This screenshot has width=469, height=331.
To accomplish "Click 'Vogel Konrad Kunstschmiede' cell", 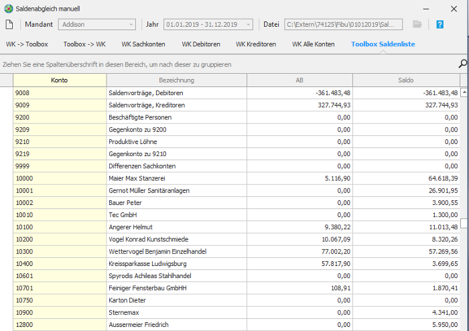I will (x=176, y=239).
